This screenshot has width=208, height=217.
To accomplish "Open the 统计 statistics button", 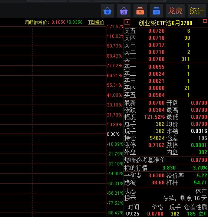I will click(x=197, y=11).
